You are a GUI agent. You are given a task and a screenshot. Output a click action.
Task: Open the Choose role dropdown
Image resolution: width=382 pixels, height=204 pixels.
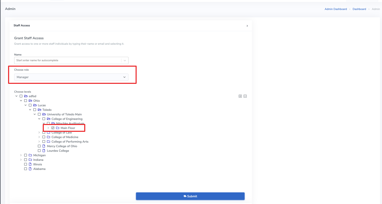(71, 77)
